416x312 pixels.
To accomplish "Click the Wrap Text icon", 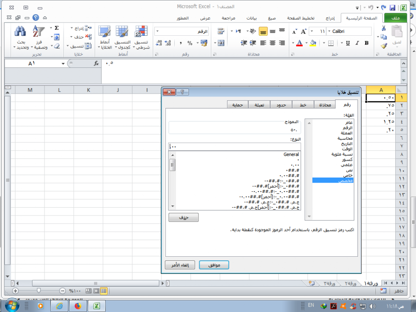I will (x=221, y=31).
